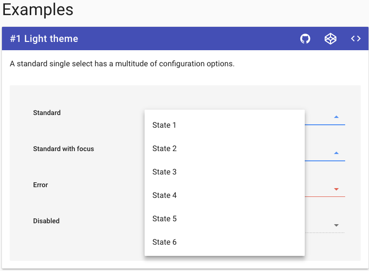The image size is (369, 271).
Task: Select State 4 option
Action: click(165, 195)
